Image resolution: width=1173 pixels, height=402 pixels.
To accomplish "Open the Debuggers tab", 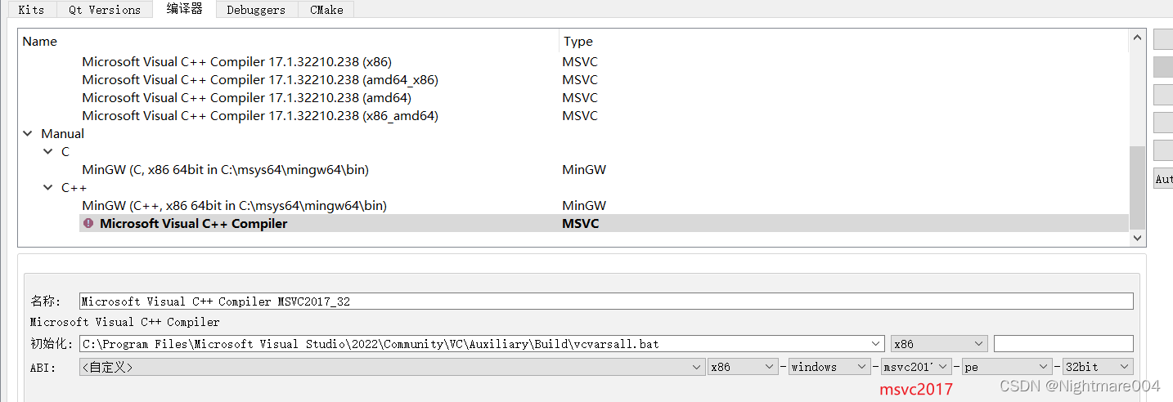I will pos(256,10).
